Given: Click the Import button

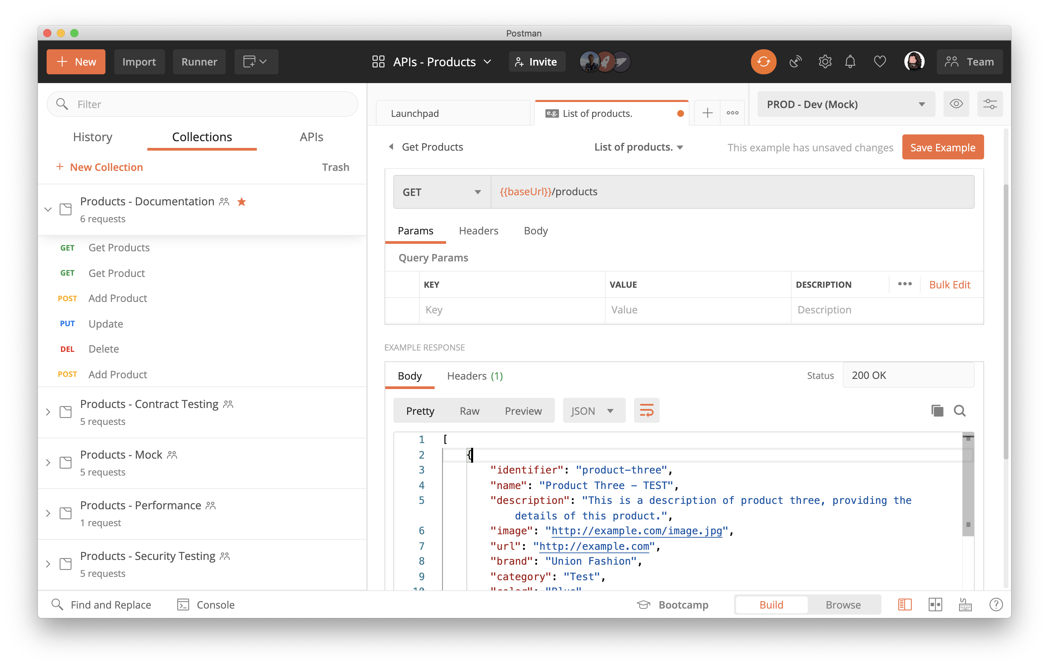Looking at the screenshot, I should tap(139, 61).
